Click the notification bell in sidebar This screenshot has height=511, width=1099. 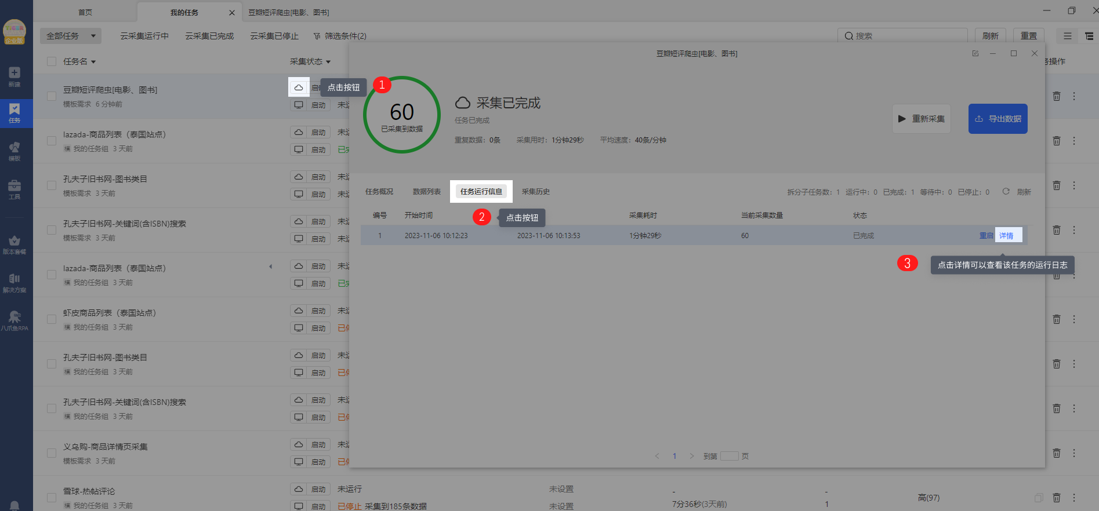14,505
